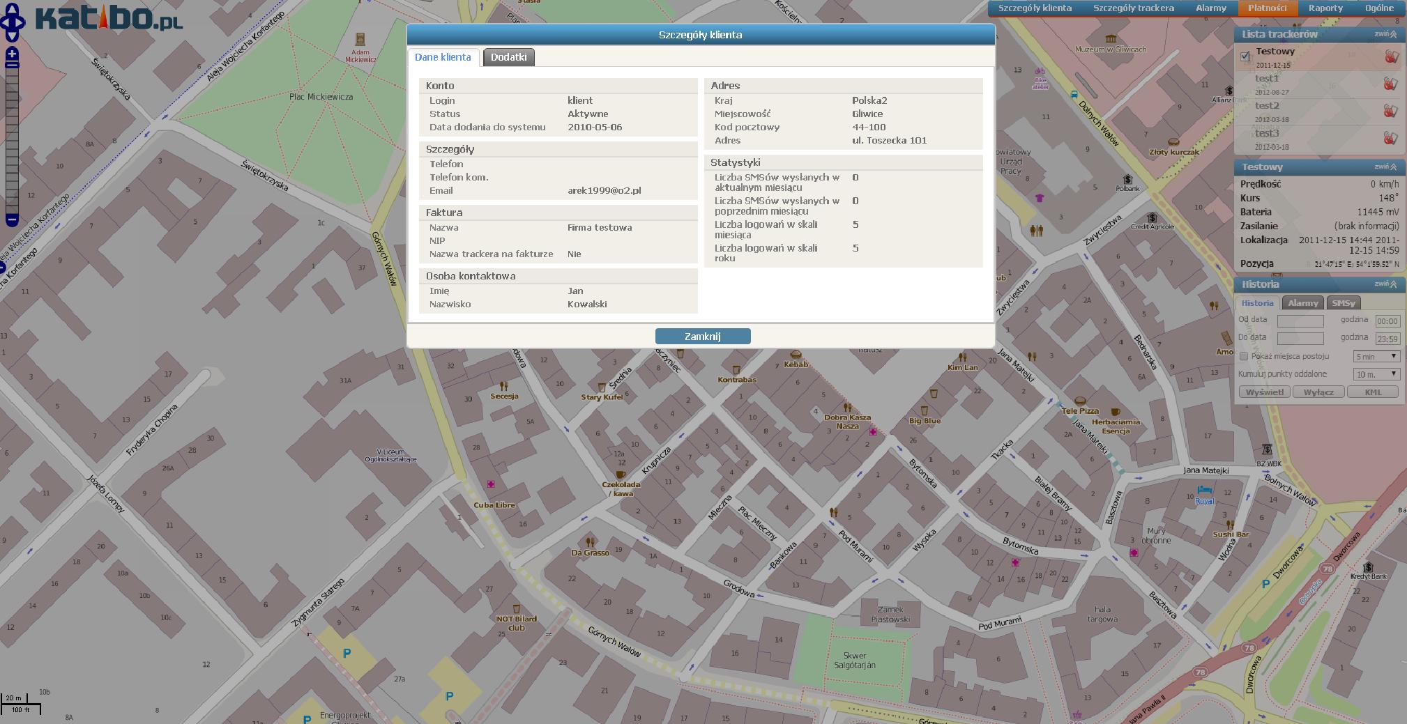The image size is (1407, 724).
Task: Click the Polbank bank map icon
Action: 1127,180
